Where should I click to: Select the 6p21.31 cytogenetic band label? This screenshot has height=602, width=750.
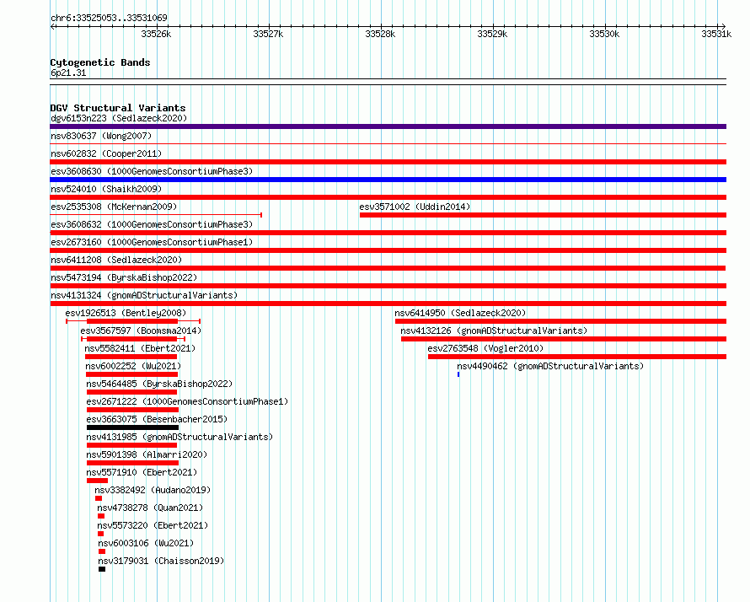click(x=68, y=73)
